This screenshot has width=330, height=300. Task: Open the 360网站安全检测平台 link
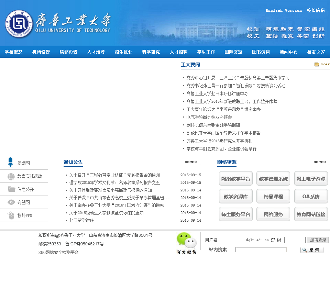(58, 253)
